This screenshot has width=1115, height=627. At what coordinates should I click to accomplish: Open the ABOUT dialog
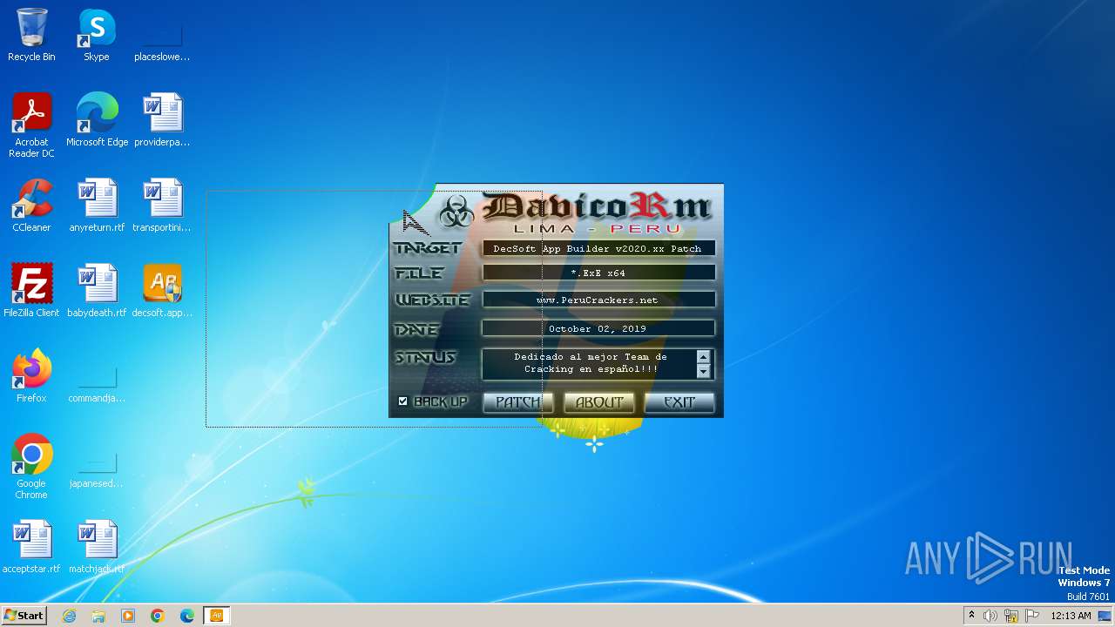pyautogui.click(x=599, y=401)
